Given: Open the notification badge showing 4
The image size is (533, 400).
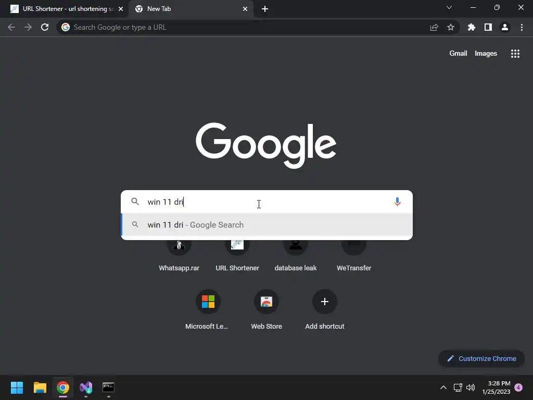Looking at the screenshot, I should (518, 387).
